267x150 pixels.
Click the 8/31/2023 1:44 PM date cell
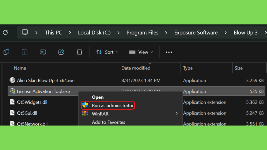pyautogui.click(x=141, y=80)
